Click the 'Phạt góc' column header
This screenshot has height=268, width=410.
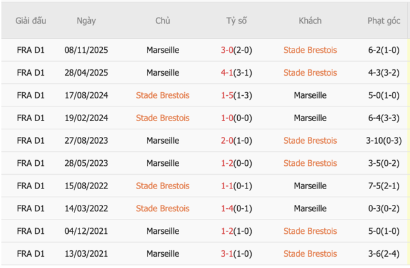(x=384, y=21)
